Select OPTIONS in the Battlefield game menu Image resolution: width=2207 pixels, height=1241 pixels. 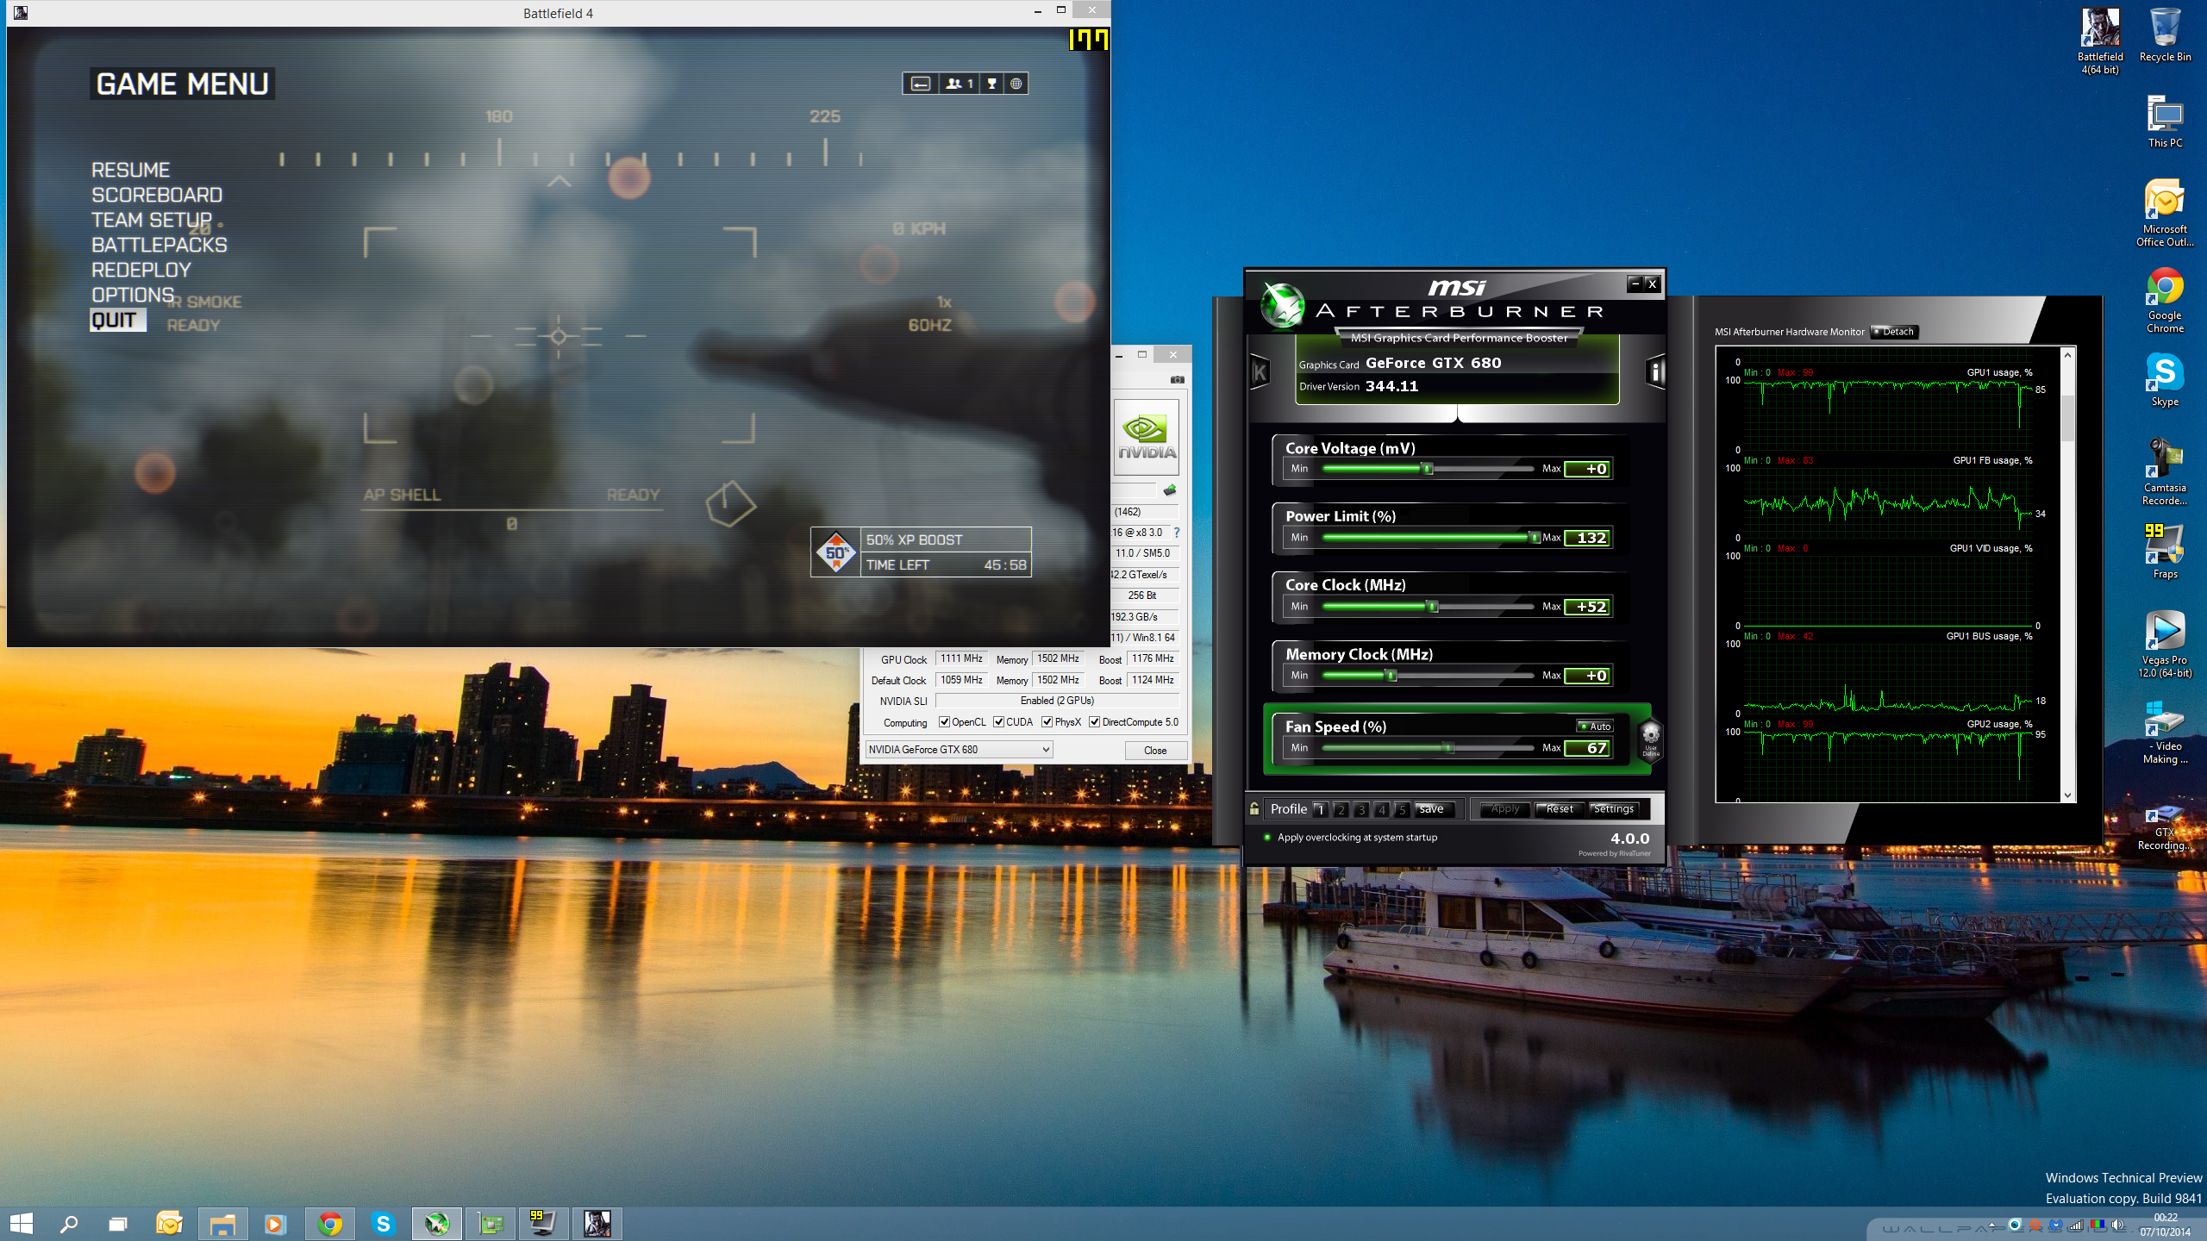133,295
